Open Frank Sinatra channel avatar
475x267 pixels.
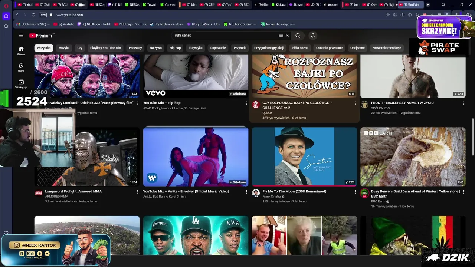(x=256, y=193)
